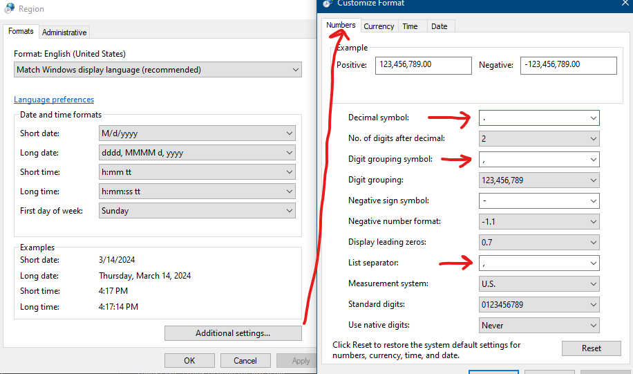Click the List separator label
This screenshot has width=633, height=374.
[x=373, y=263]
